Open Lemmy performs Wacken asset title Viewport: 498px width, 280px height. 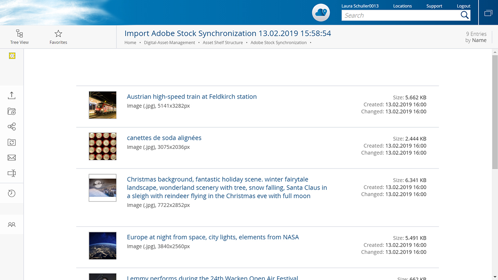[x=212, y=277]
